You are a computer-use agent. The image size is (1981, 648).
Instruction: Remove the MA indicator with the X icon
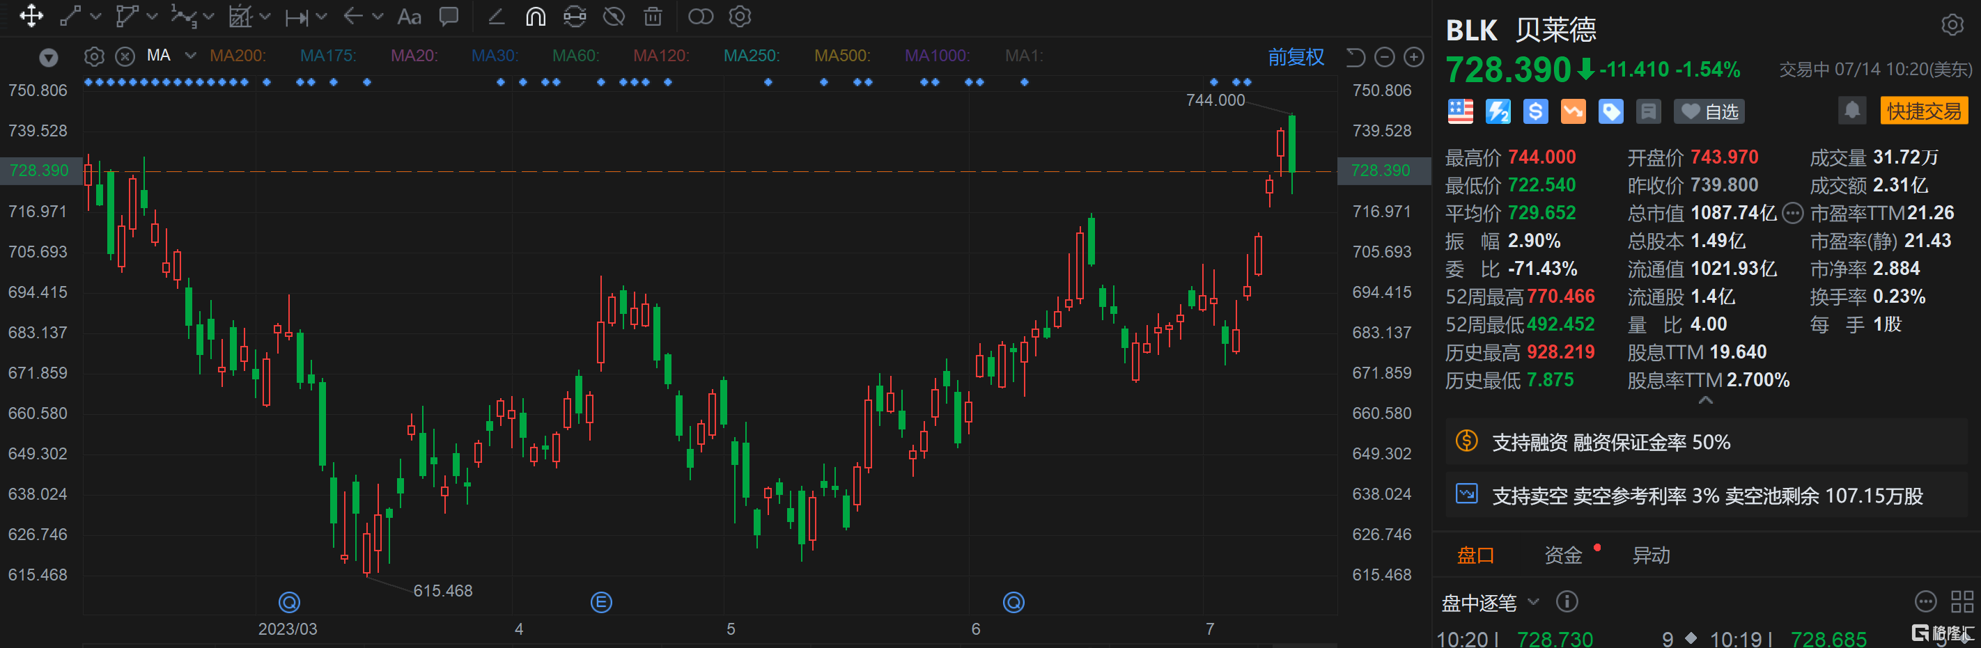click(x=125, y=56)
